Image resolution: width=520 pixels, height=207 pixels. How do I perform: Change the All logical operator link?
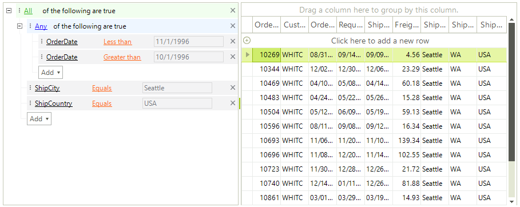coord(28,11)
